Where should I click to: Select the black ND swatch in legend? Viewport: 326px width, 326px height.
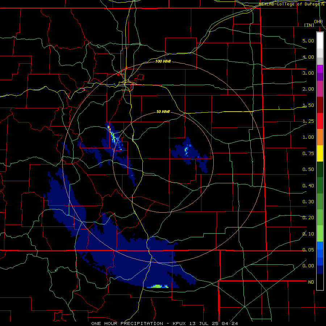320,282
